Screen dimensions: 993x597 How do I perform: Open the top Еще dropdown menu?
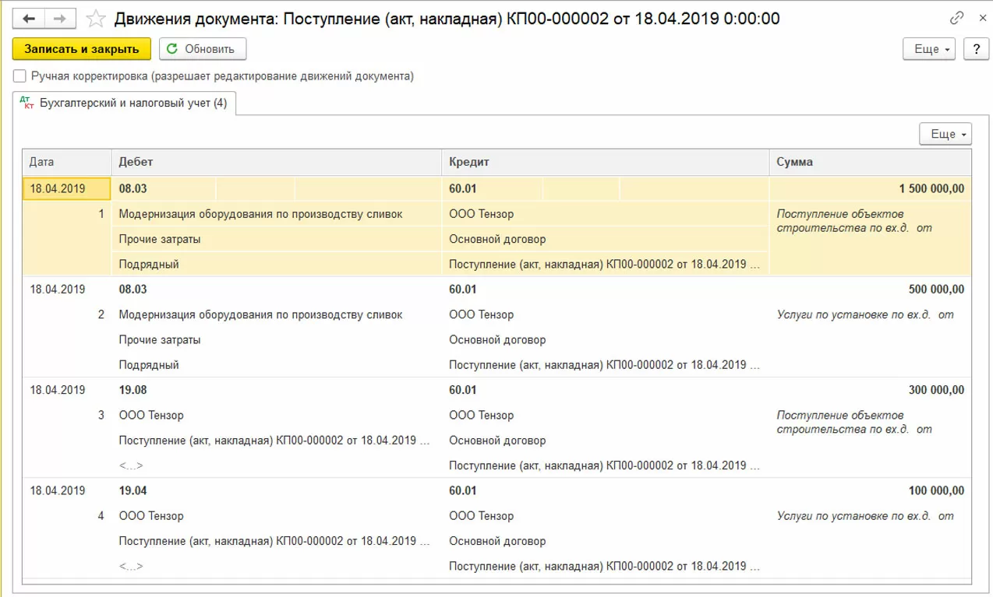pos(931,49)
